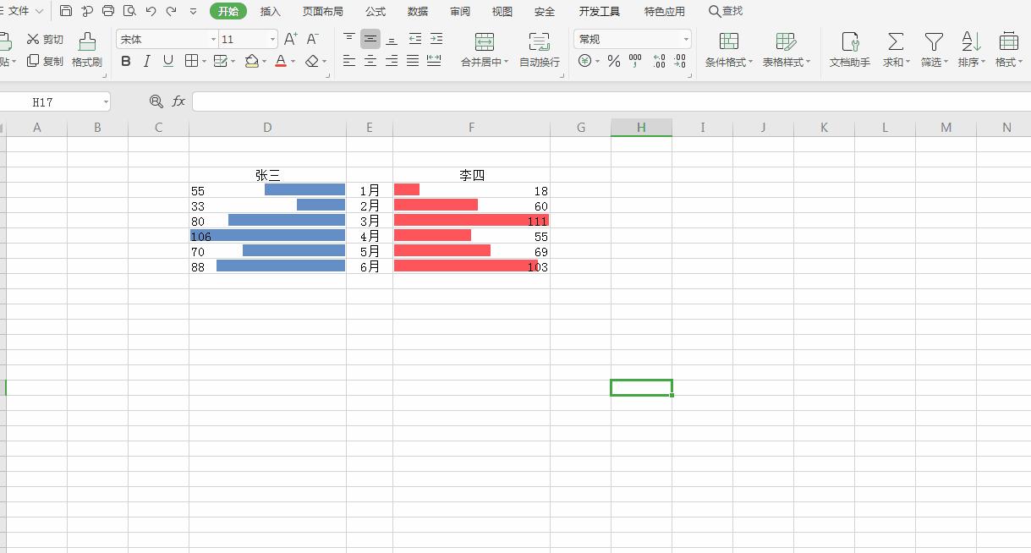Click the Redo arrow
The image size is (1031, 553).
(172, 11)
